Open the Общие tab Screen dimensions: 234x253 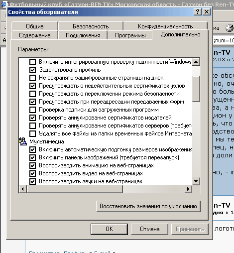tap(35, 26)
